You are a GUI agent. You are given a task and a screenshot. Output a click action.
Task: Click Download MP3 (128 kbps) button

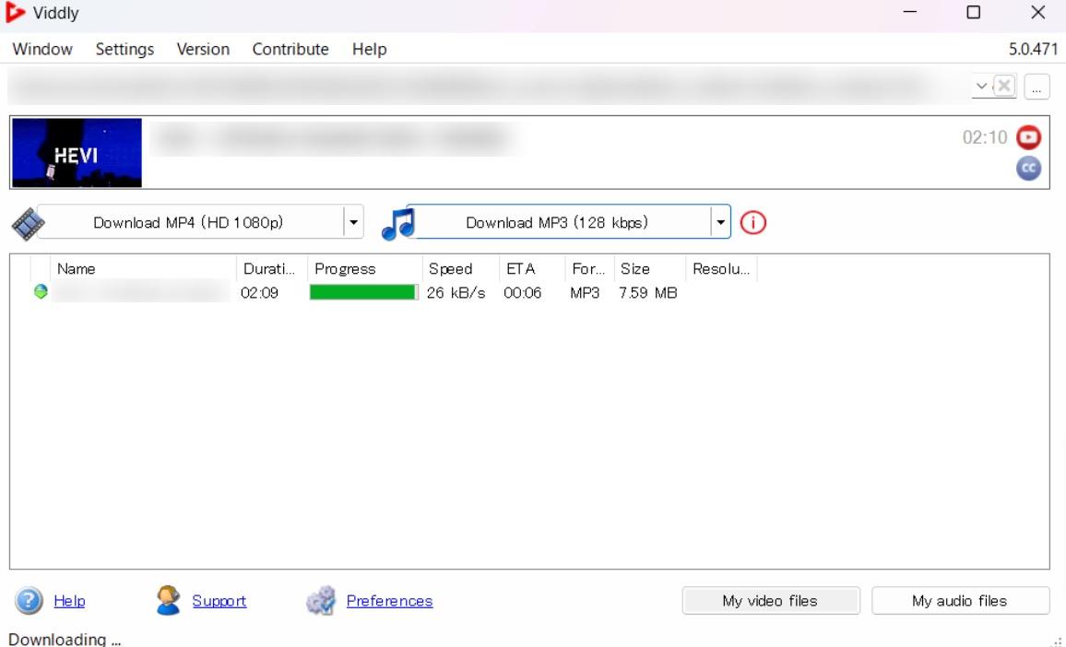[x=558, y=222]
